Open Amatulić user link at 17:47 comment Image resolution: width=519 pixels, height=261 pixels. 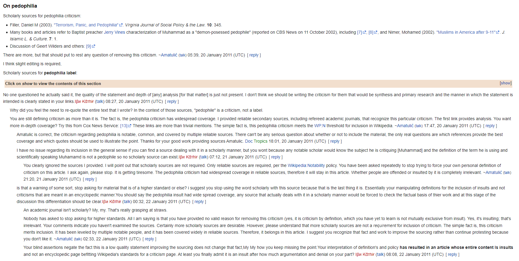405,126
